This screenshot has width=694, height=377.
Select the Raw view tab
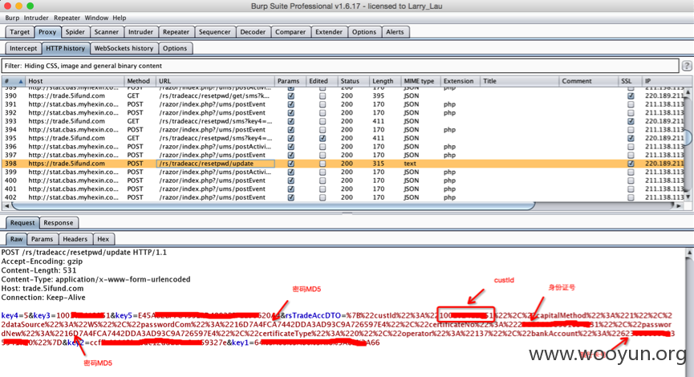pyautogui.click(x=16, y=239)
